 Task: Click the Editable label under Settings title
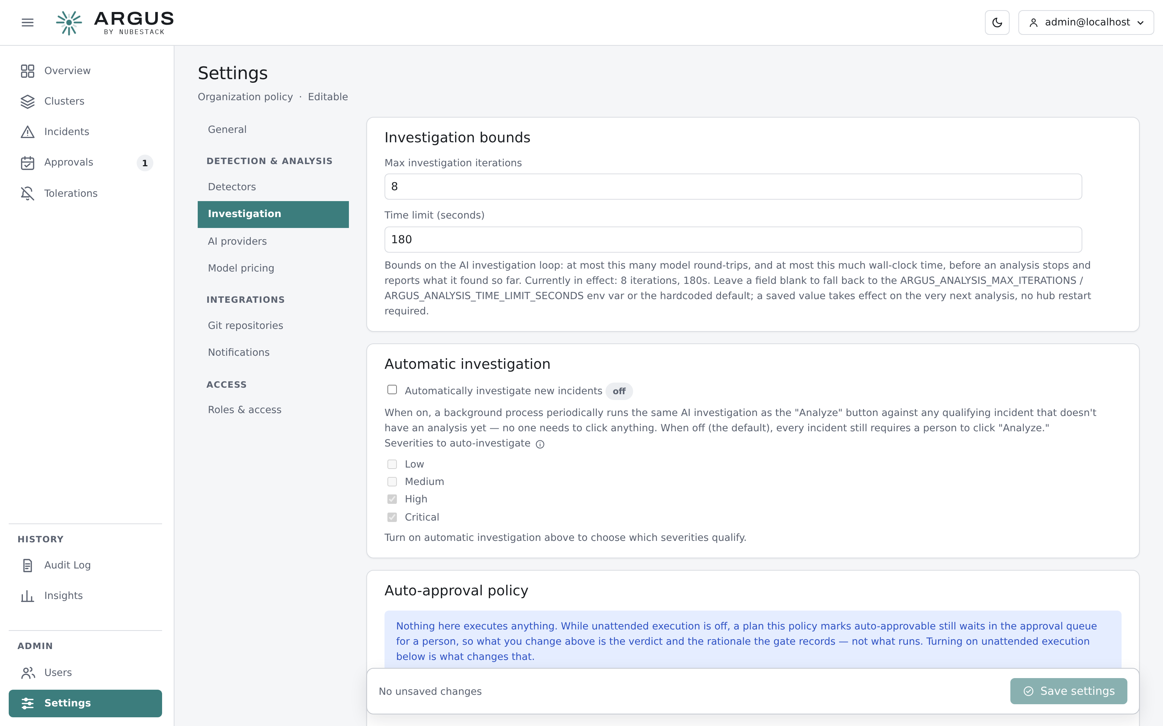point(328,97)
